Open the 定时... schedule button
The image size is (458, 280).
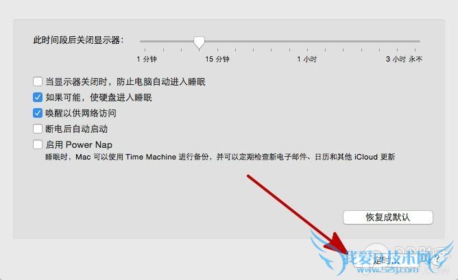386,260
